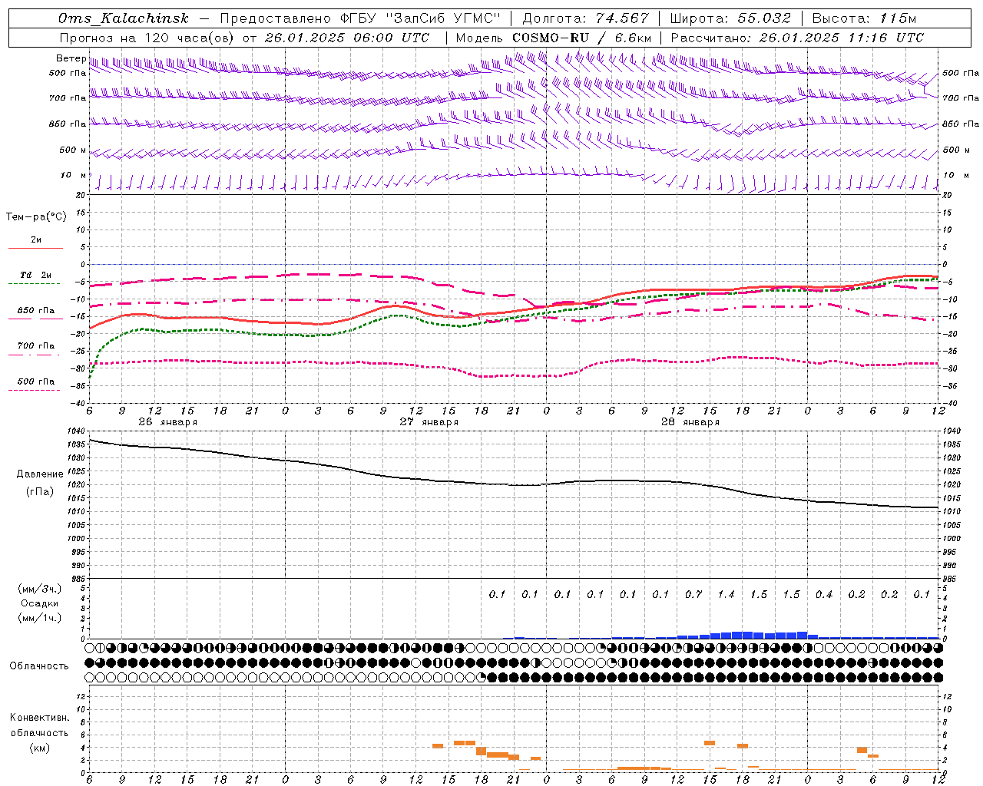Image resolution: width=983 pixels, height=786 pixels.
Task: Click the (мм/3ч.) precipitation unit label
Action: tap(39, 589)
